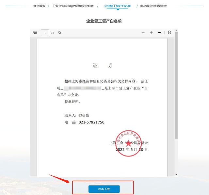Click the blue 点击下载 button
This screenshot has height=195, width=209.
[104, 189]
